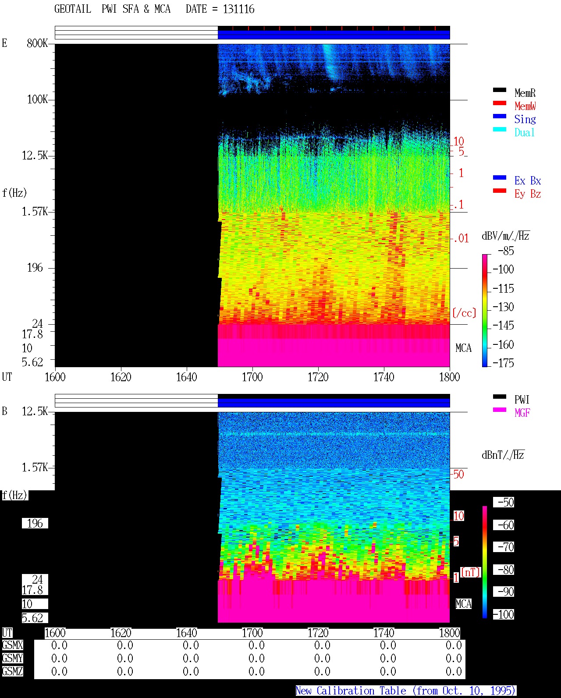Click the MCA label beside the E spectrogram
Screen dimensions: 561x698
click(463, 348)
